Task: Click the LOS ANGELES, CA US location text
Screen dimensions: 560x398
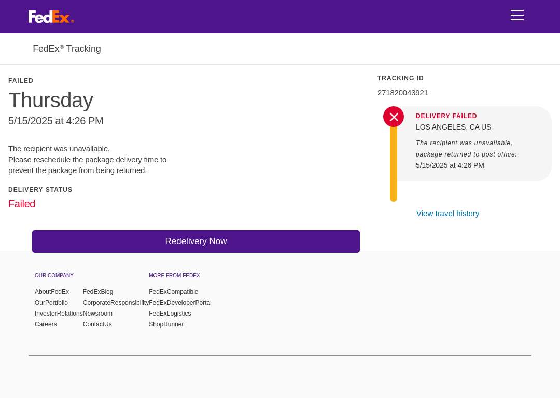Action: point(453,127)
